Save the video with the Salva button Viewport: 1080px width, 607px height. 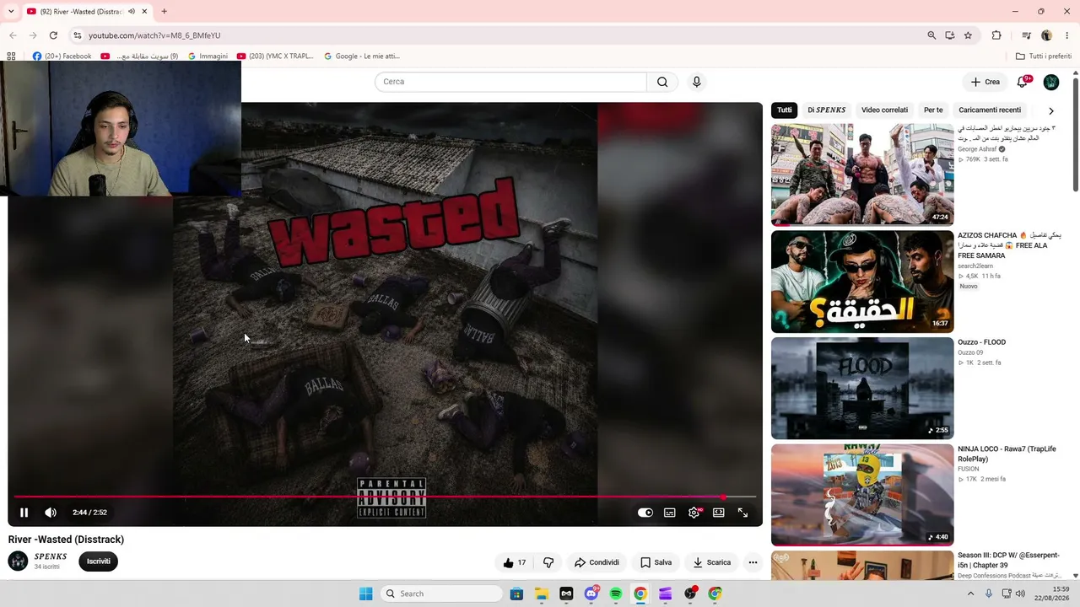coord(656,562)
